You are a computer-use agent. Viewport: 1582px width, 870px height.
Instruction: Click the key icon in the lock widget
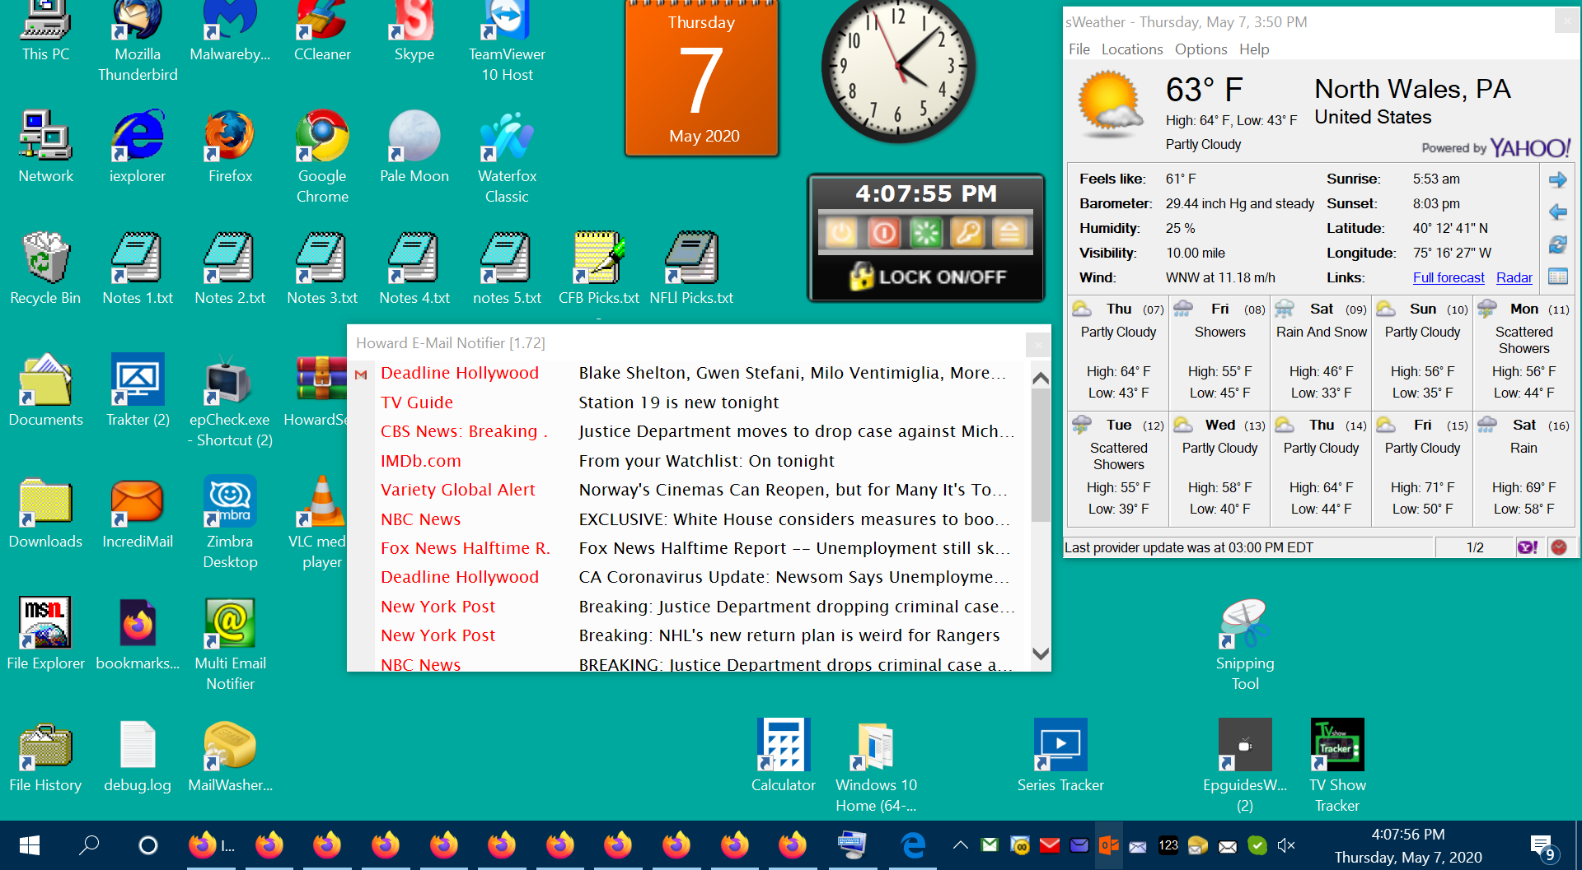click(x=967, y=234)
